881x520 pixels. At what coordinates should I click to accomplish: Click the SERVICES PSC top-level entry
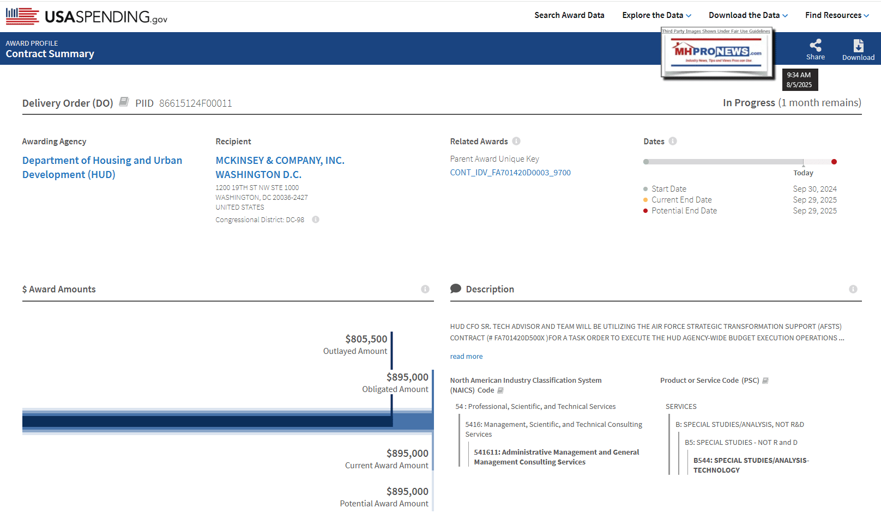tap(681, 407)
